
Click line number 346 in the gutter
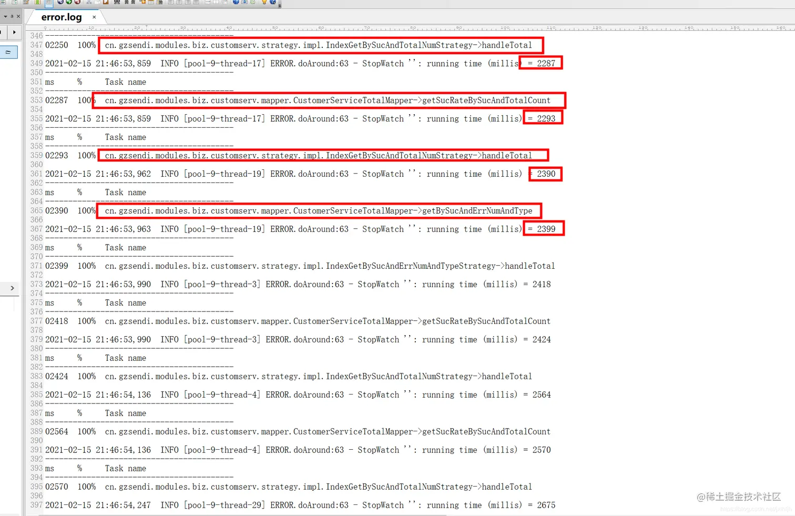pos(36,36)
